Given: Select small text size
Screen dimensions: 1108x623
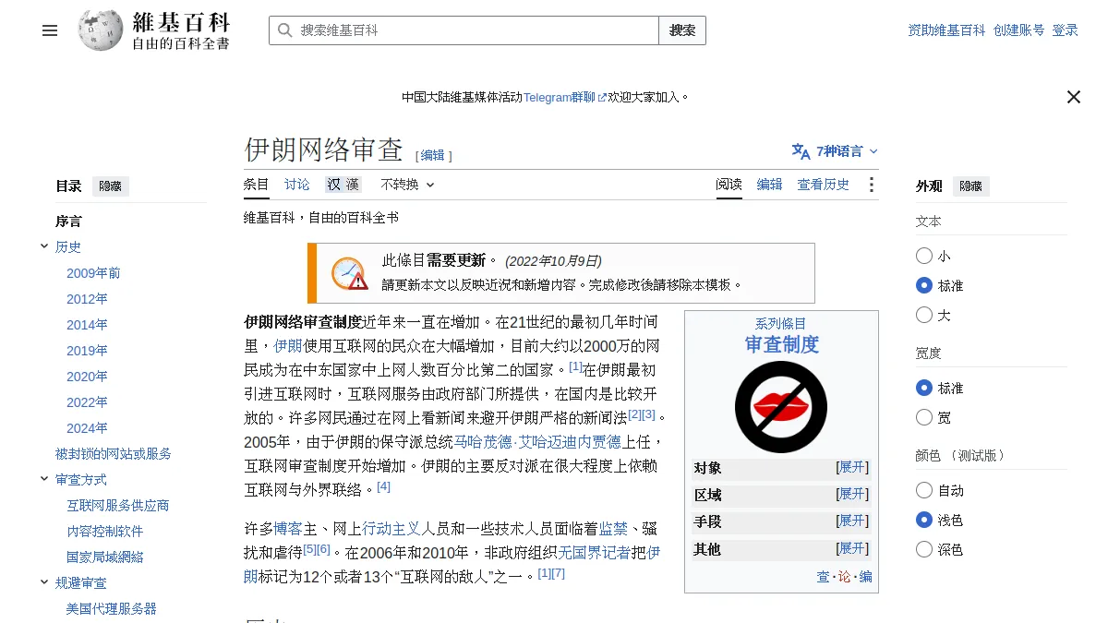Looking at the screenshot, I should point(924,256).
